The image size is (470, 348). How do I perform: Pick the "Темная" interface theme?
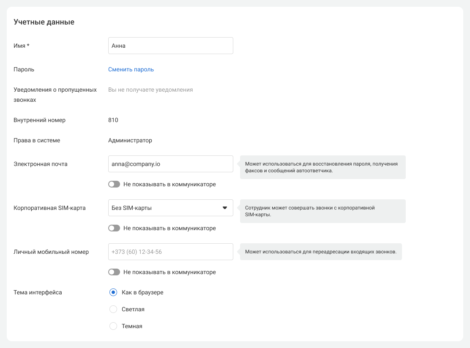click(x=113, y=326)
